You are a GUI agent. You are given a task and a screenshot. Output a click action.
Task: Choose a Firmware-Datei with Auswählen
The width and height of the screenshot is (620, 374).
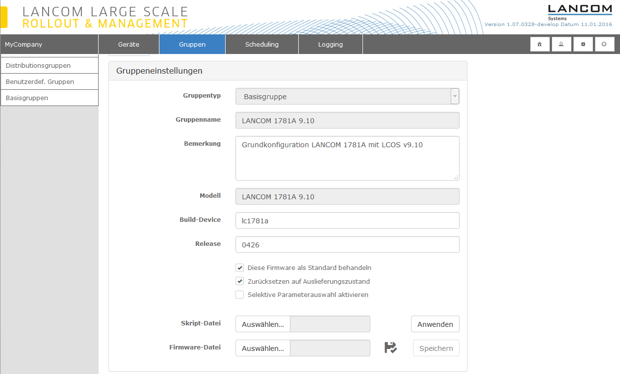pyautogui.click(x=263, y=348)
